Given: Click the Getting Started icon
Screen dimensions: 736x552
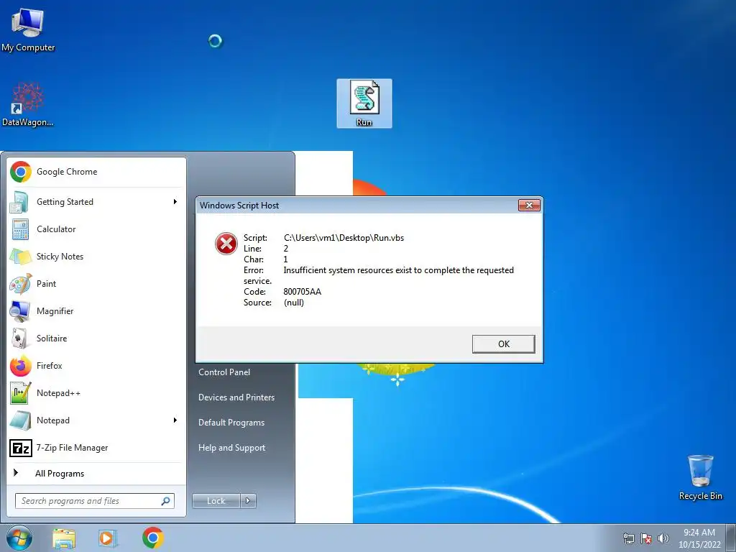Looking at the screenshot, I should 20,202.
